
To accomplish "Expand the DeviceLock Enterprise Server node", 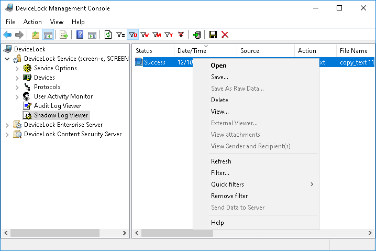I will 7,125.
